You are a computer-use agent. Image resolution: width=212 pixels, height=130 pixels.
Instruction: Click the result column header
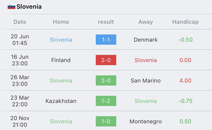106,22
